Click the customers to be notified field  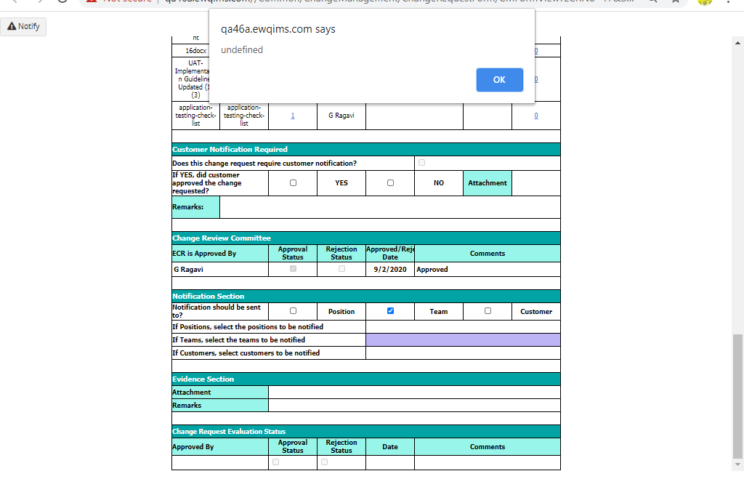(x=463, y=353)
